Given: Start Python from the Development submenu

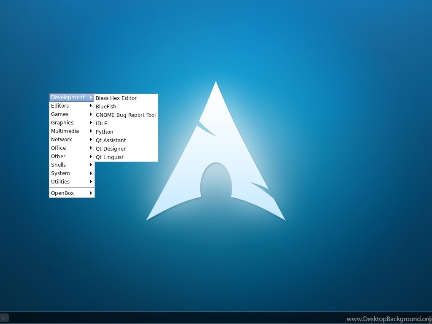Looking at the screenshot, I should (x=126, y=132).
